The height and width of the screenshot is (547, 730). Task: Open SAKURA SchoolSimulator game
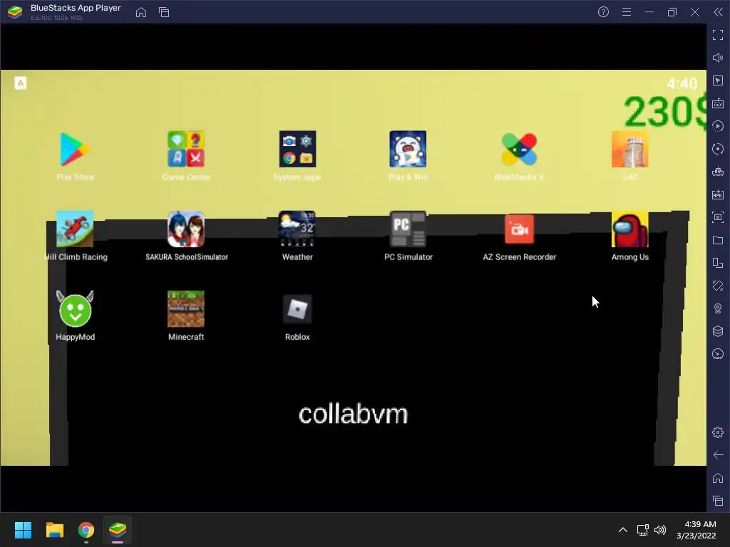click(186, 229)
